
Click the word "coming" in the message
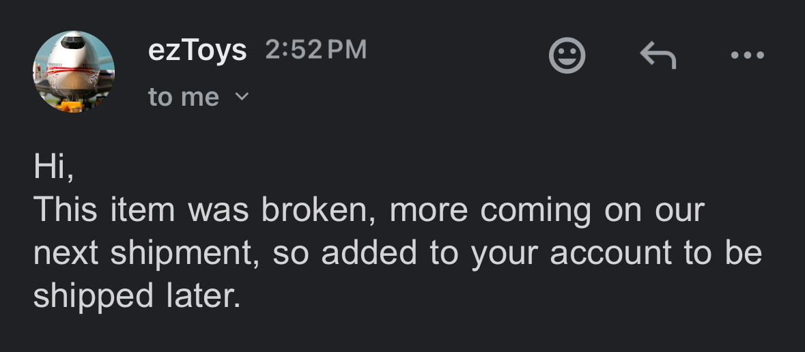pyautogui.click(x=535, y=211)
